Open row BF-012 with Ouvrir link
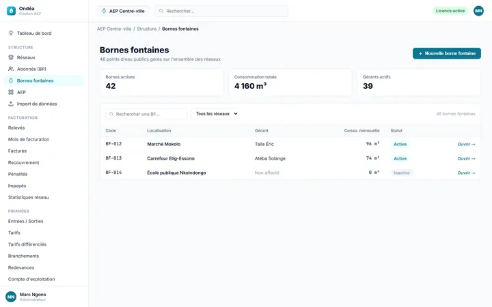Screen dimensions: 492x307 [466, 144]
